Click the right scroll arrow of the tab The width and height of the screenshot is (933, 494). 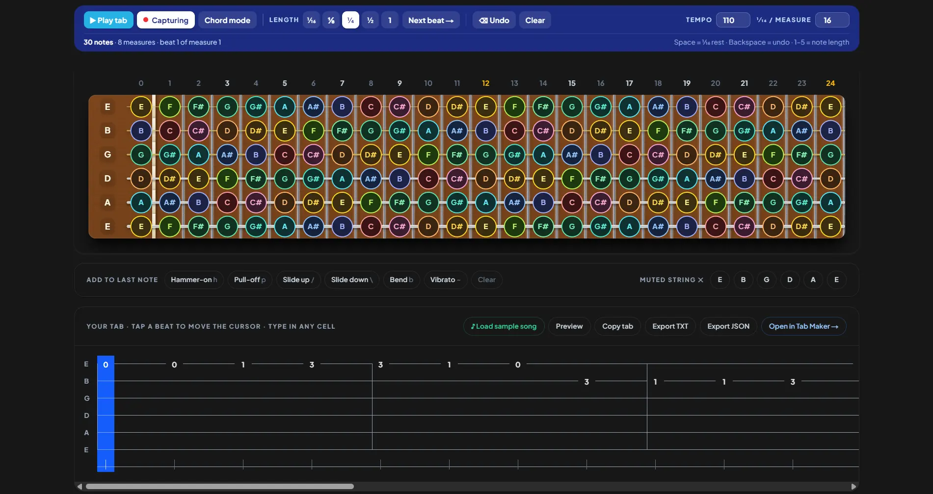853,487
